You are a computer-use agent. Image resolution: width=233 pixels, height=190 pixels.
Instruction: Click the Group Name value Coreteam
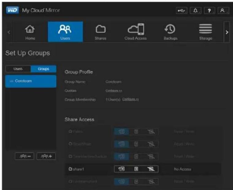coord(113,82)
